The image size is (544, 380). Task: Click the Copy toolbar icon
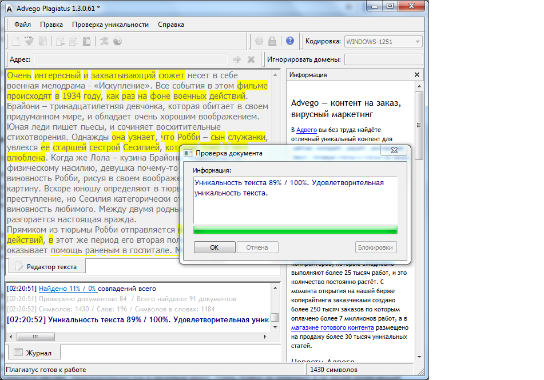(x=74, y=41)
